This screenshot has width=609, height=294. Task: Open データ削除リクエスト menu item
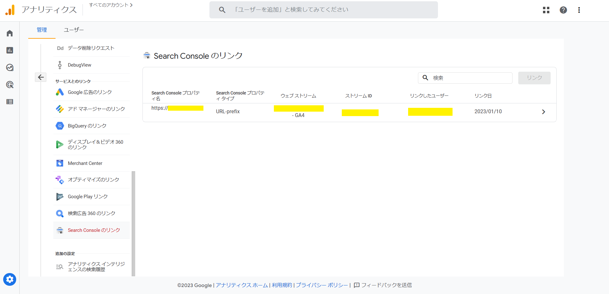91,48
